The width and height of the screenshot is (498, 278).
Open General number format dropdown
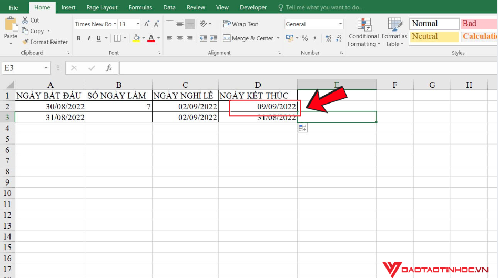(x=340, y=24)
